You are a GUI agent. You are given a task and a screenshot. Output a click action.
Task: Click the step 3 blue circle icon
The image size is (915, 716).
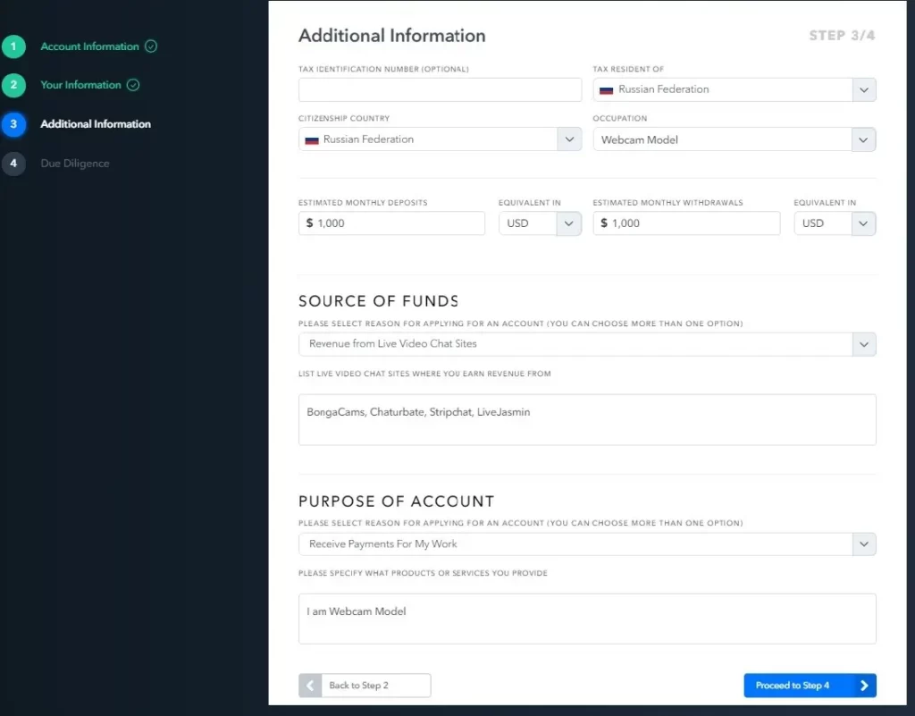pyautogui.click(x=13, y=124)
